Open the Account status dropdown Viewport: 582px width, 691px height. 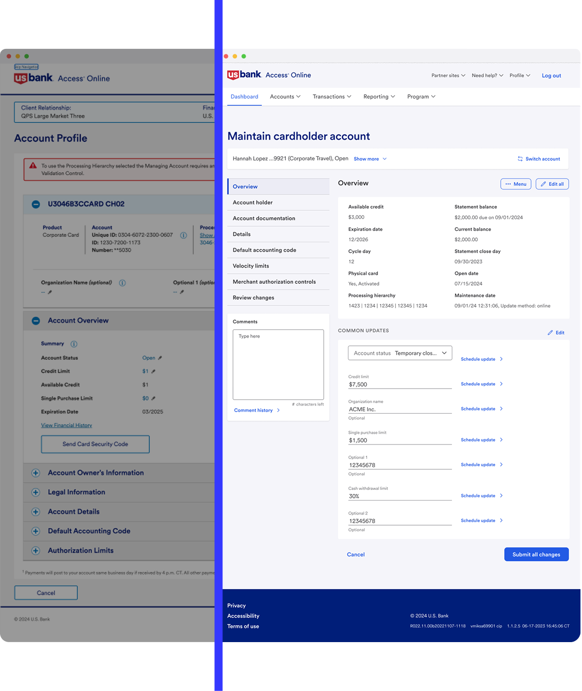(x=400, y=353)
